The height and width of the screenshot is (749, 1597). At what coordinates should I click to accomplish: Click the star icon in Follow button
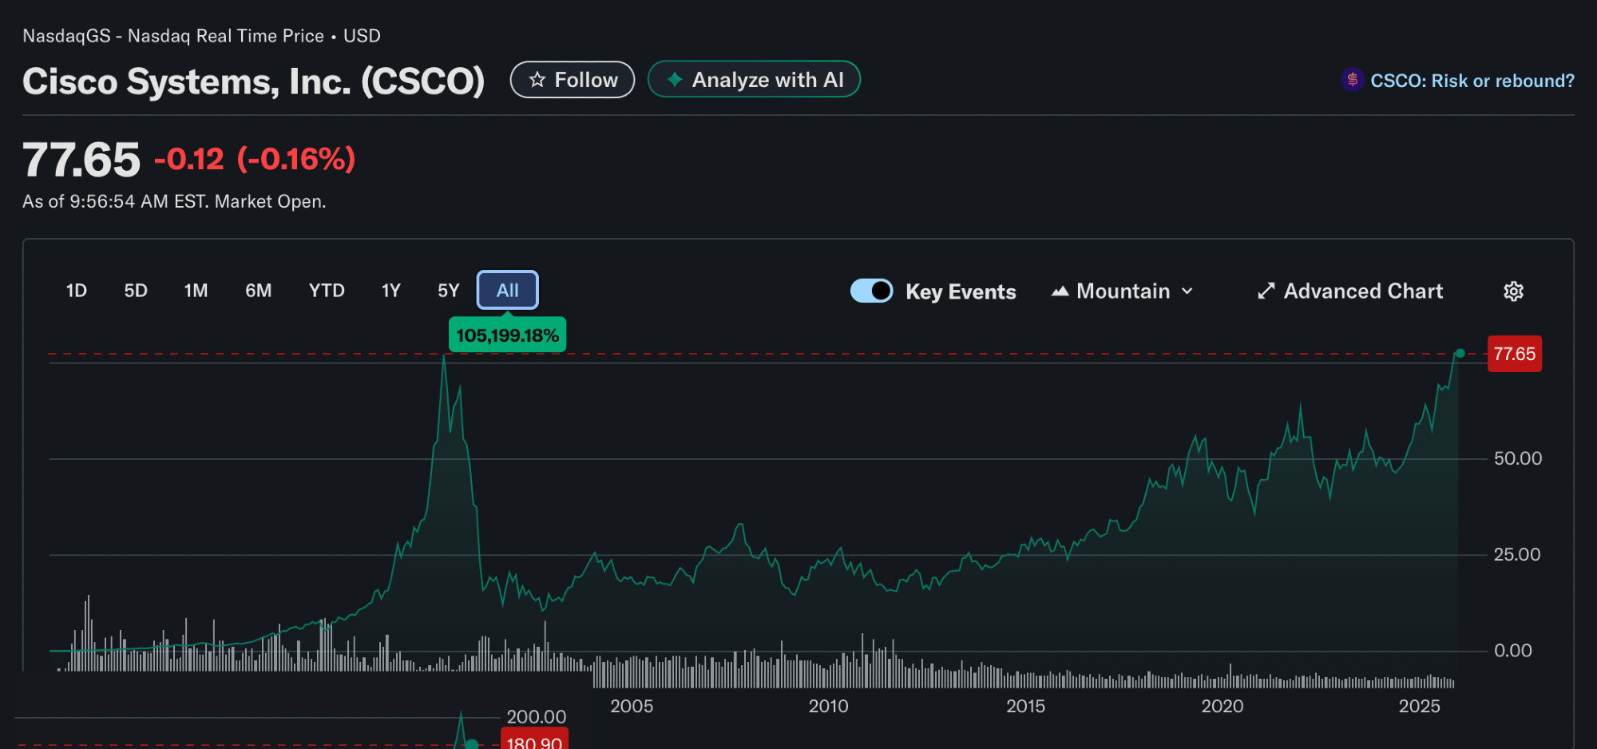pos(537,80)
